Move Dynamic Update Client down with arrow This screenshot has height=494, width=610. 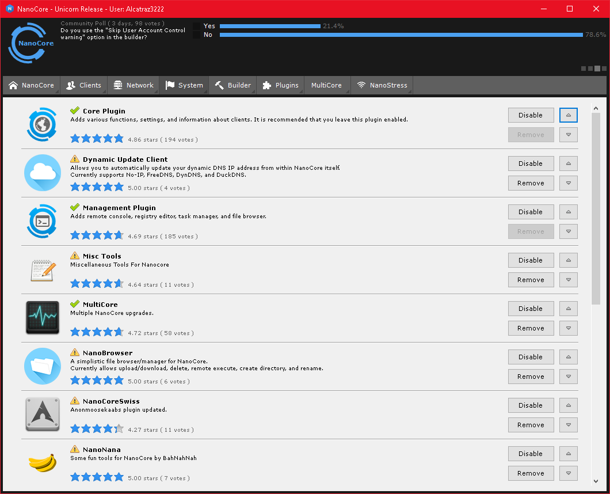[568, 183]
